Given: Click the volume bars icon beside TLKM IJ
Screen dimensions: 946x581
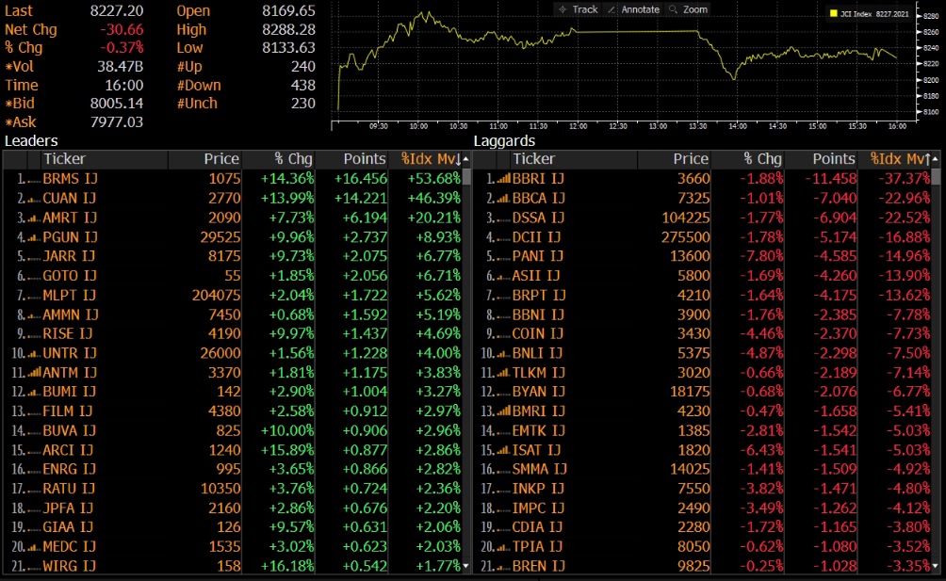Looking at the screenshot, I should tap(502, 372).
